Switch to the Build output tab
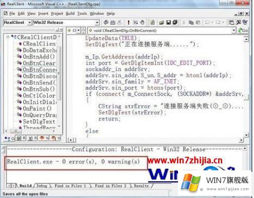254x198 pixels. pyautogui.click(x=26, y=186)
